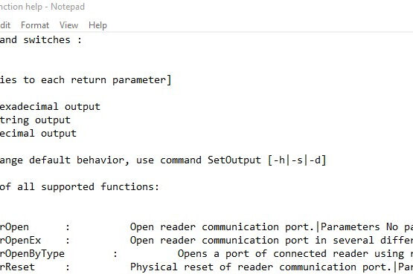This screenshot has height=274, width=413.
Task: Open the Help menu
Action: (x=97, y=25)
